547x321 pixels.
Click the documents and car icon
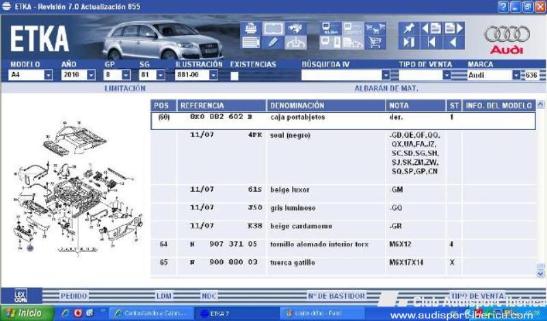pos(352,42)
